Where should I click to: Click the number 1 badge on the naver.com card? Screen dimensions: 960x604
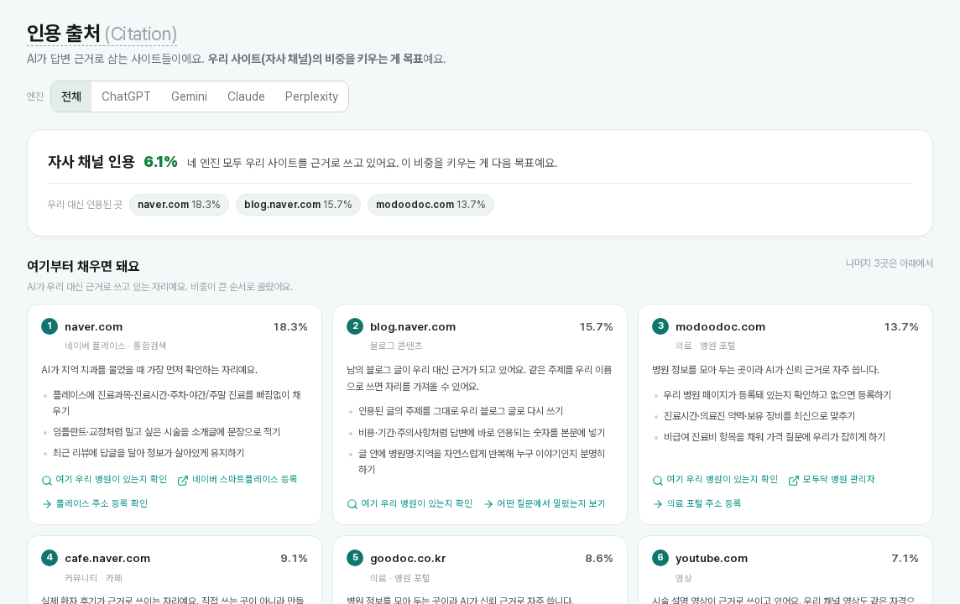pos(50,326)
